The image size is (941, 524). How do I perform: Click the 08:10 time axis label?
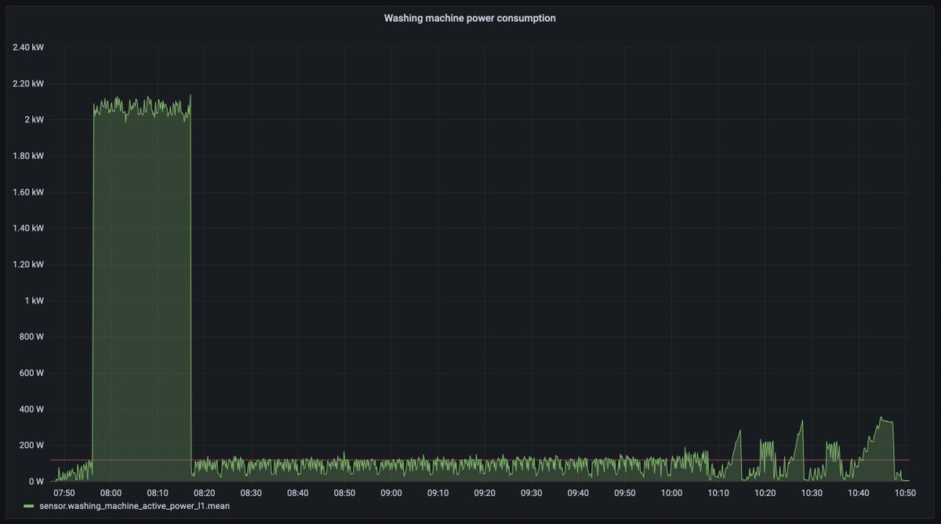click(x=158, y=493)
